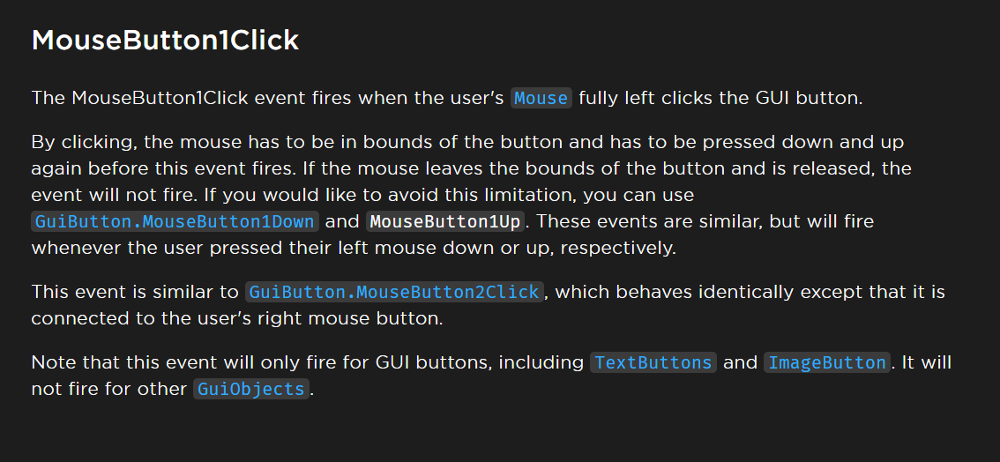The image size is (1000, 462).
Task: Click the MouseButton1Up code label
Action: pyautogui.click(x=446, y=221)
